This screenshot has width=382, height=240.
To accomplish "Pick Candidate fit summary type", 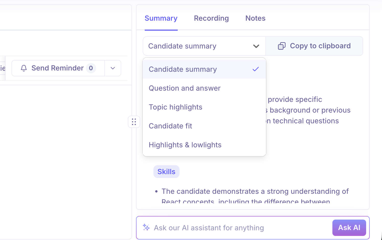I will point(170,126).
